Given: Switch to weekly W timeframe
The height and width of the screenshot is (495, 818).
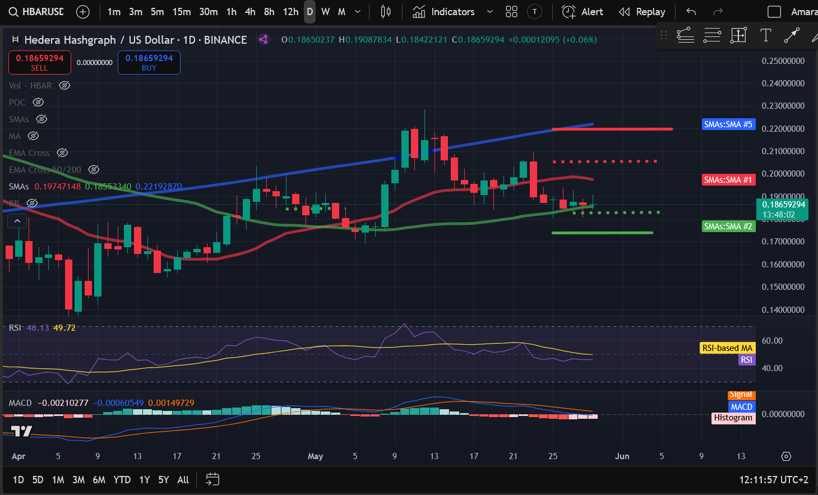Looking at the screenshot, I should tap(325, 12).
